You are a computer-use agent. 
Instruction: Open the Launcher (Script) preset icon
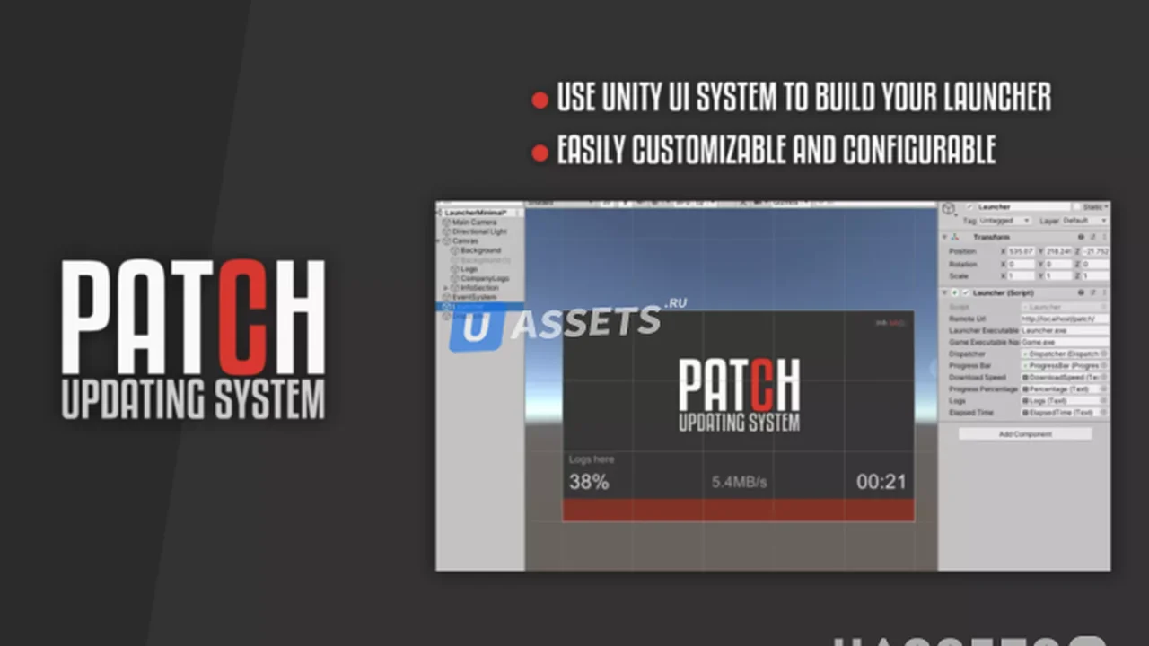pyautogui.click(x=1092, y=292)
